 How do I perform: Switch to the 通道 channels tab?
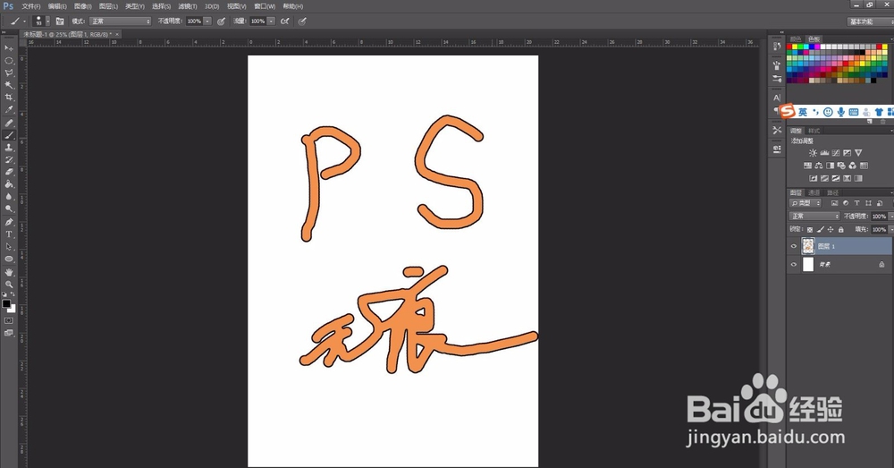[x=814, y=193]
